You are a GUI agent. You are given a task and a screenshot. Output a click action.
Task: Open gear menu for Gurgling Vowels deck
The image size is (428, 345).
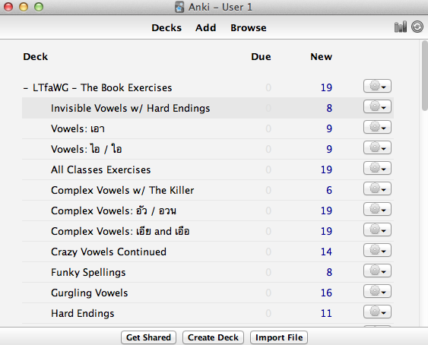377,291
